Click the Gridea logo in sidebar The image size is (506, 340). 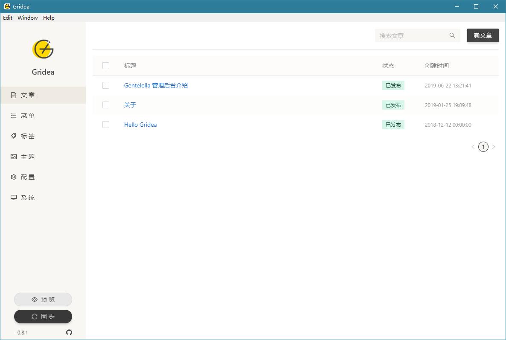click(43, 49)
